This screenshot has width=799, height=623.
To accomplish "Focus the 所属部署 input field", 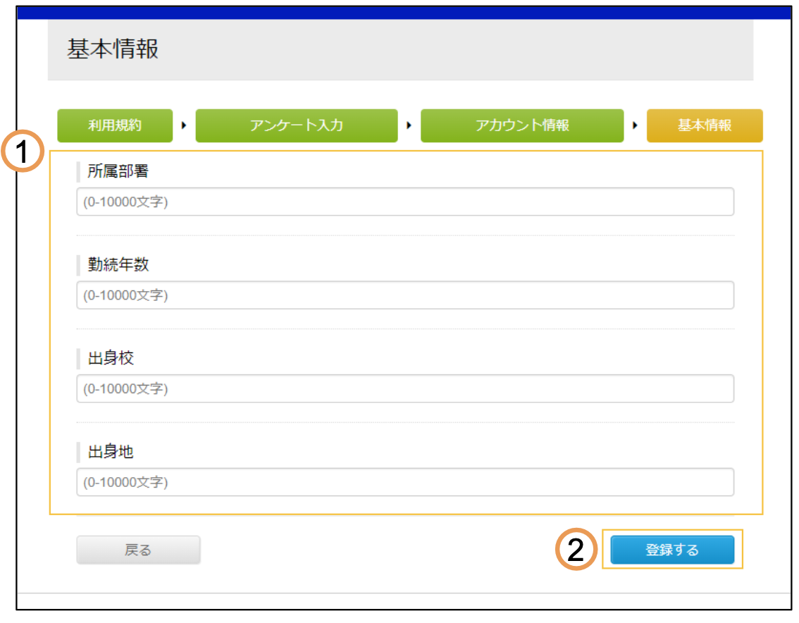I will 405,202.
